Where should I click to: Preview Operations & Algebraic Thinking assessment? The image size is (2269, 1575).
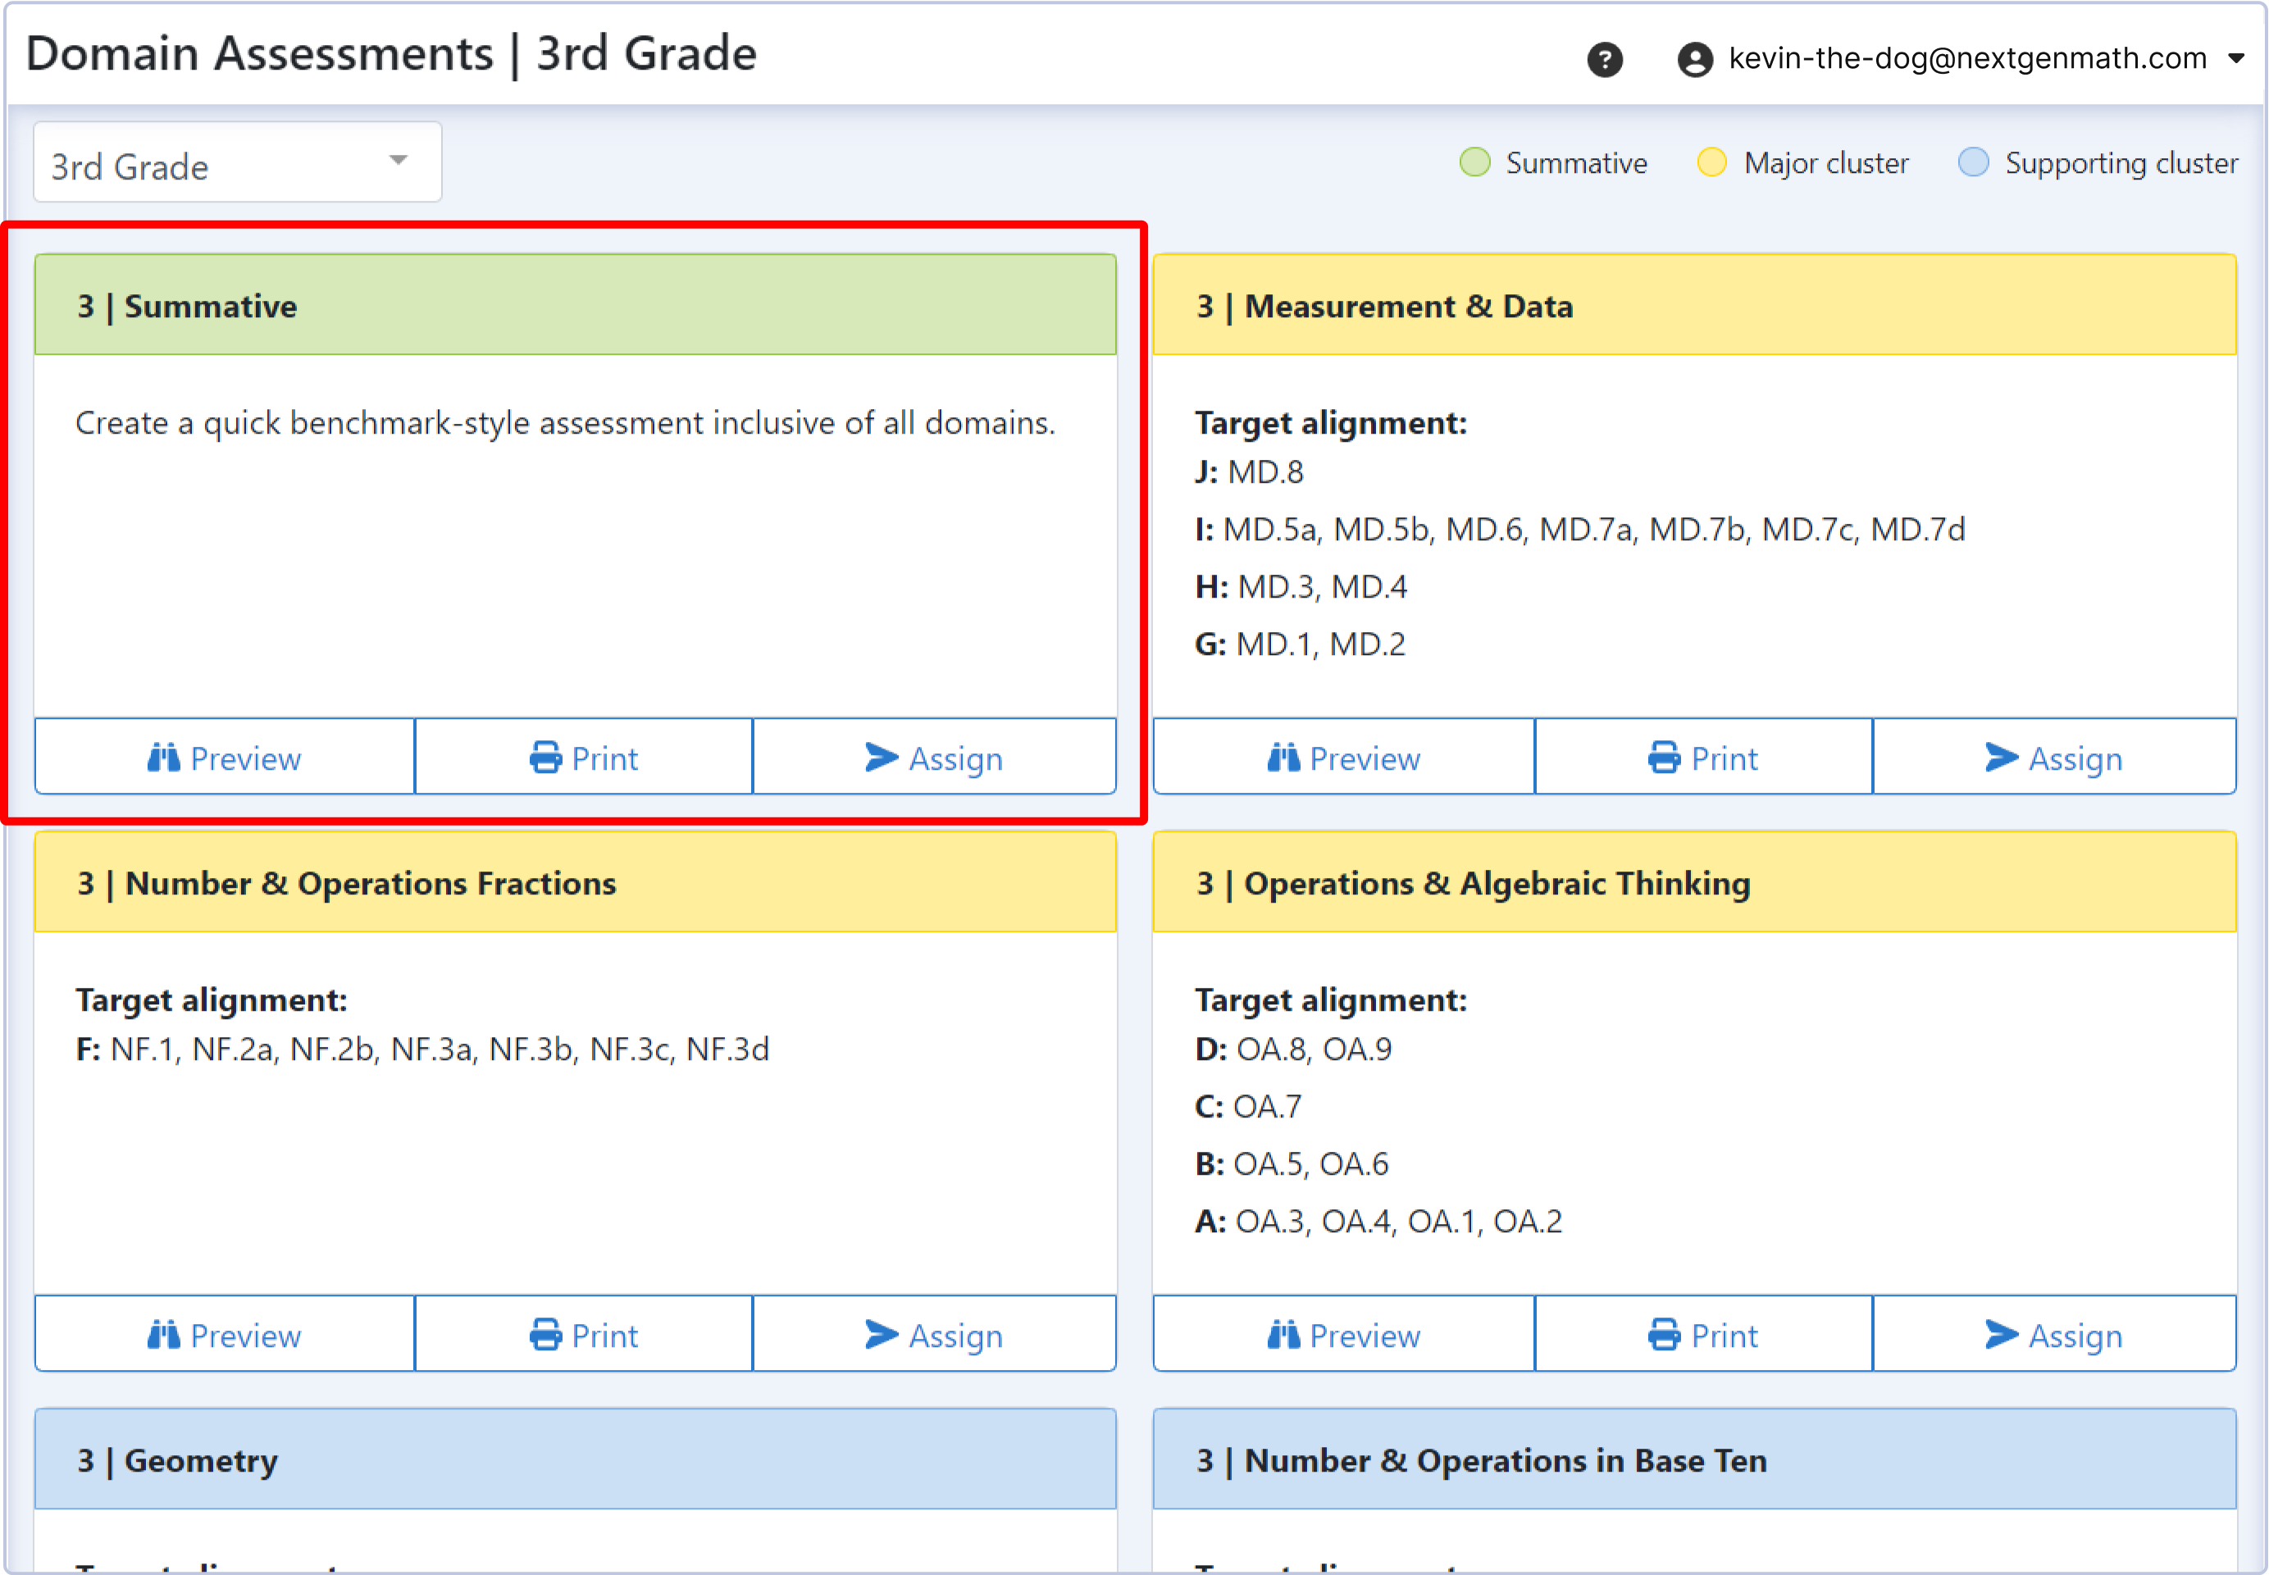(x=1343, y=1334)
